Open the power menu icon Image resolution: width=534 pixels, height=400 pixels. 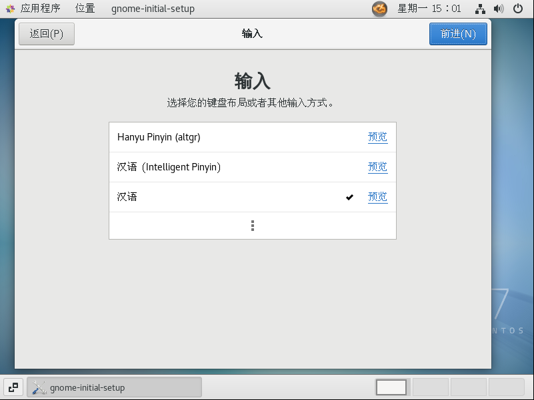517,9
